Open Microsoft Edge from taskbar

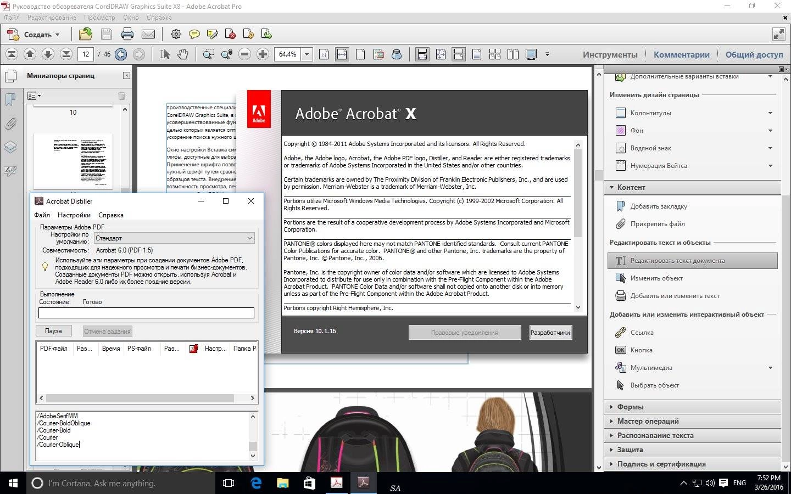(256, 483)
